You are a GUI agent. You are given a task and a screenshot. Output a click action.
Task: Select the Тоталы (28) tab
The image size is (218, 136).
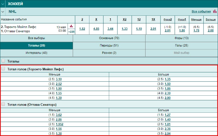point(37,46)
